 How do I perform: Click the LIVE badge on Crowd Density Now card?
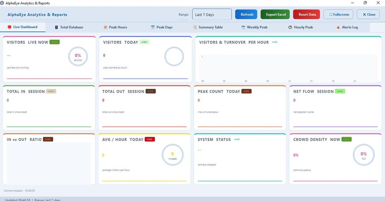click(346, 139)
